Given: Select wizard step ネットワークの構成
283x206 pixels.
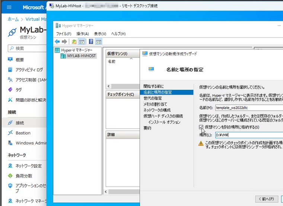Looking at the screenshot, I should tap(157, 110).
